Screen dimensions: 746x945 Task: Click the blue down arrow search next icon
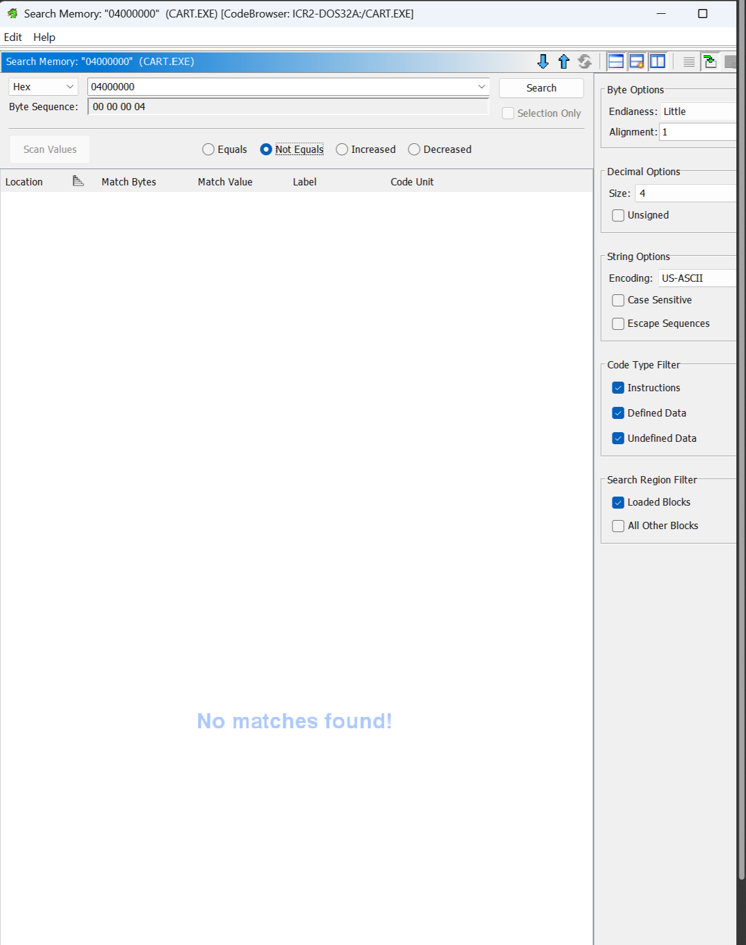(x=543, y=61)
